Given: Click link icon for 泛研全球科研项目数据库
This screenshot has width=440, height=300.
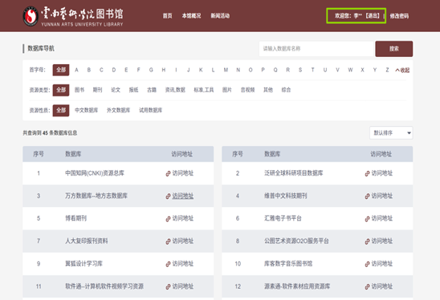Looking at the screenshot, I should tap(367, 173).
